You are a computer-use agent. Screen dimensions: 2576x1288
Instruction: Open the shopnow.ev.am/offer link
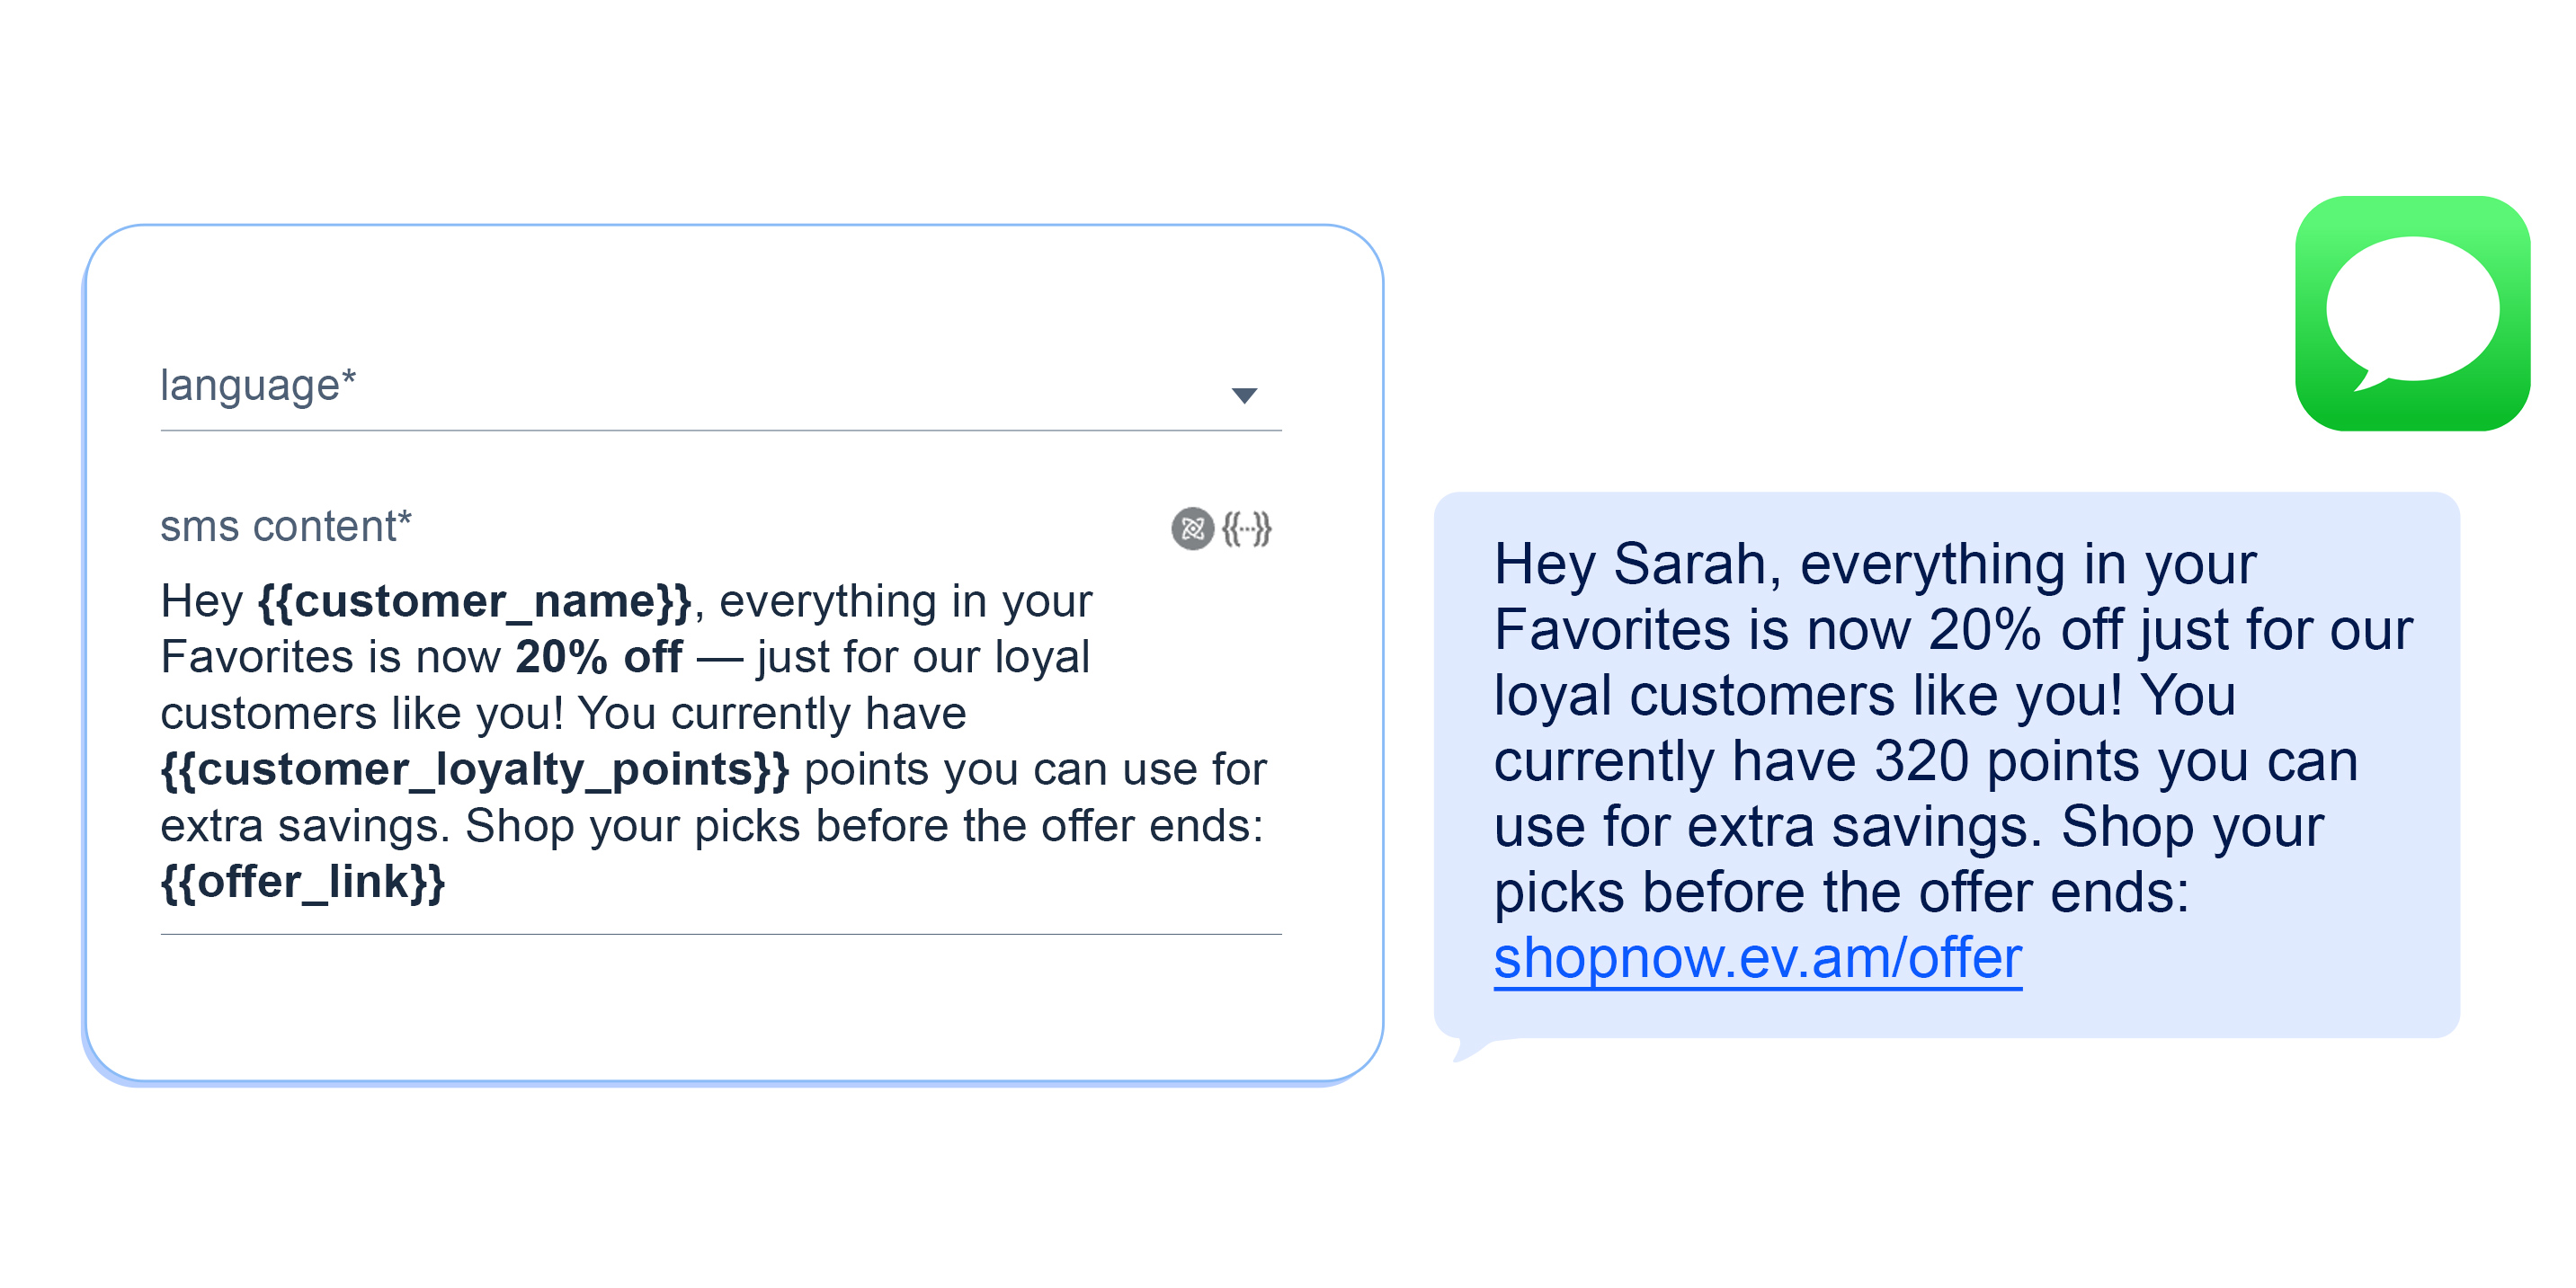(1757, 958)
